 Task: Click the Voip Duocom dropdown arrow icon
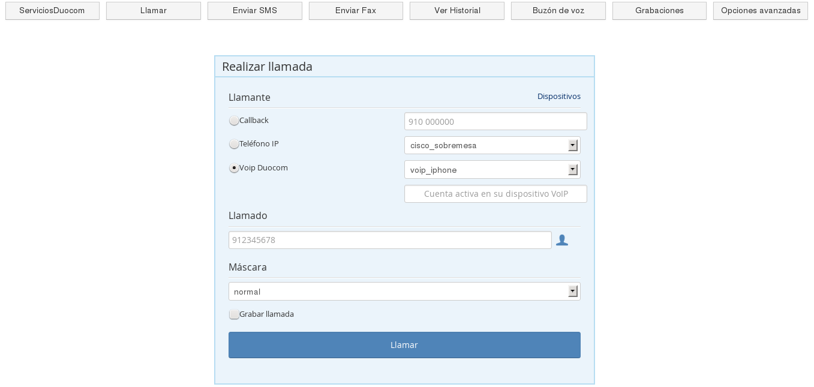pyautogui.click(x=572, y=169)
